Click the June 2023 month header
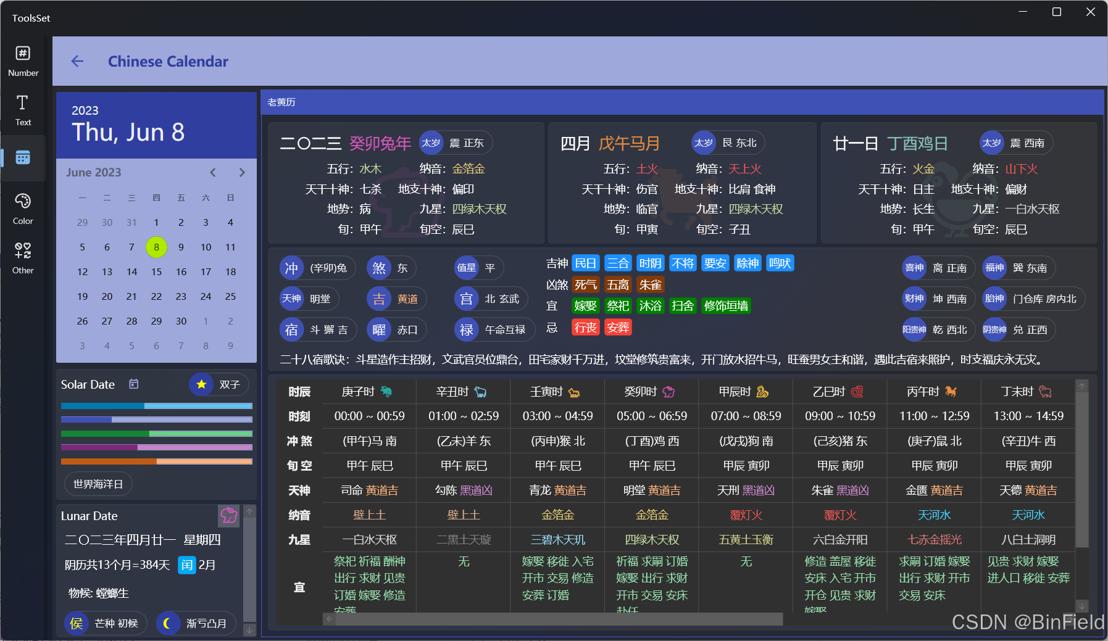The image size is (1108, 641). pyautogui.click(x=94, y=173)
